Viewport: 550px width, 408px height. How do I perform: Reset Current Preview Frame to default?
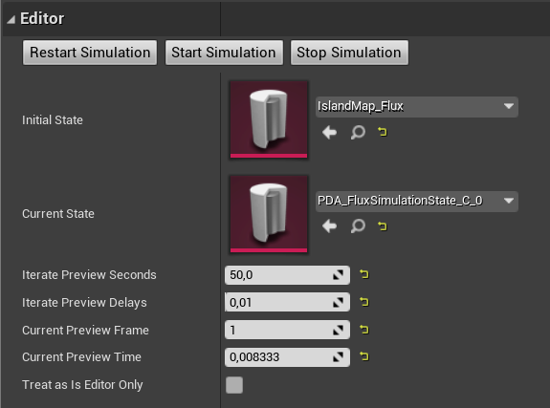(364, 330)
